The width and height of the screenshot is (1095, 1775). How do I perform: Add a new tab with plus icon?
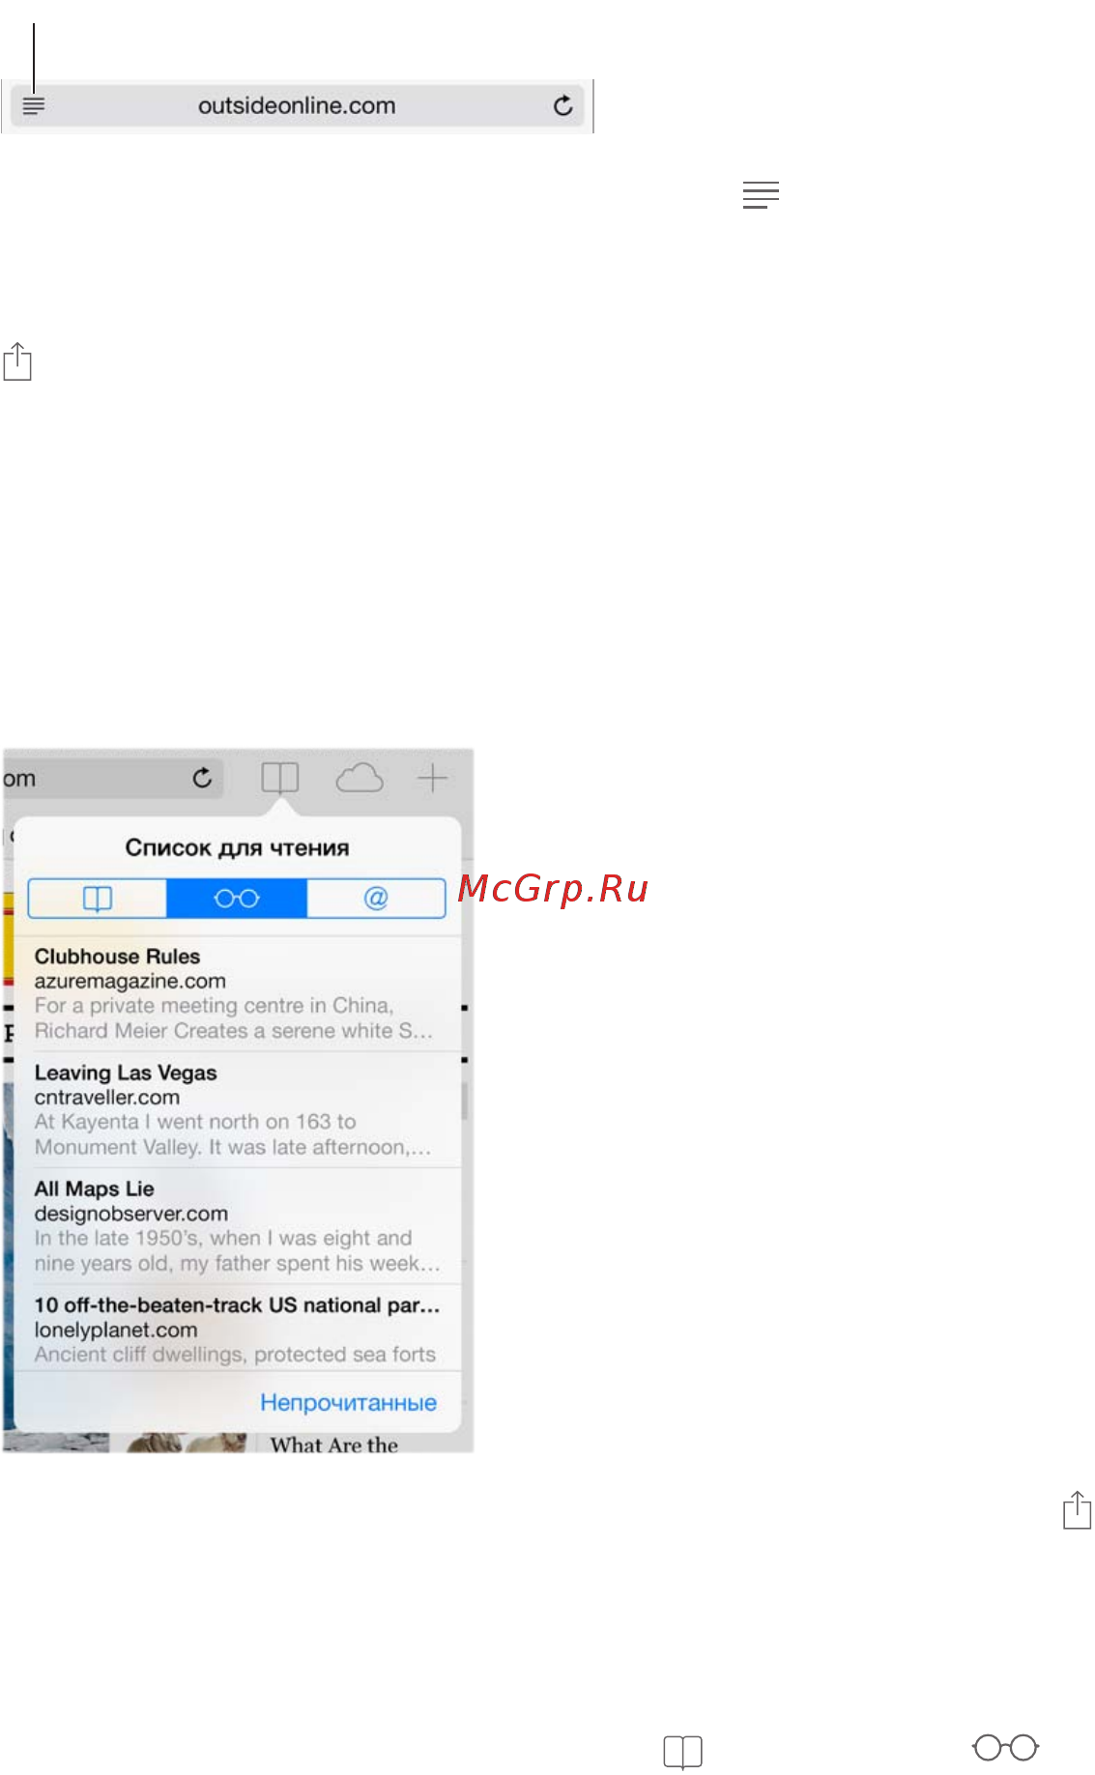pos(432,778)
